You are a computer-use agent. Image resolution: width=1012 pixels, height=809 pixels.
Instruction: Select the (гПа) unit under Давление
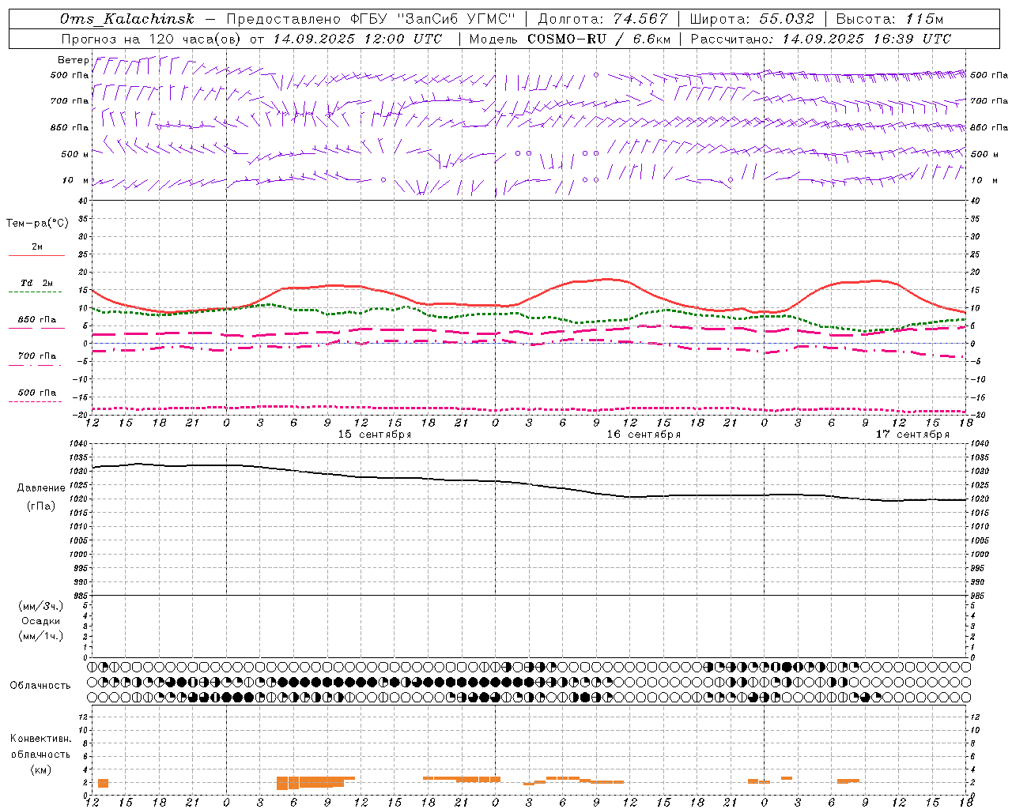tap(40, 506)
